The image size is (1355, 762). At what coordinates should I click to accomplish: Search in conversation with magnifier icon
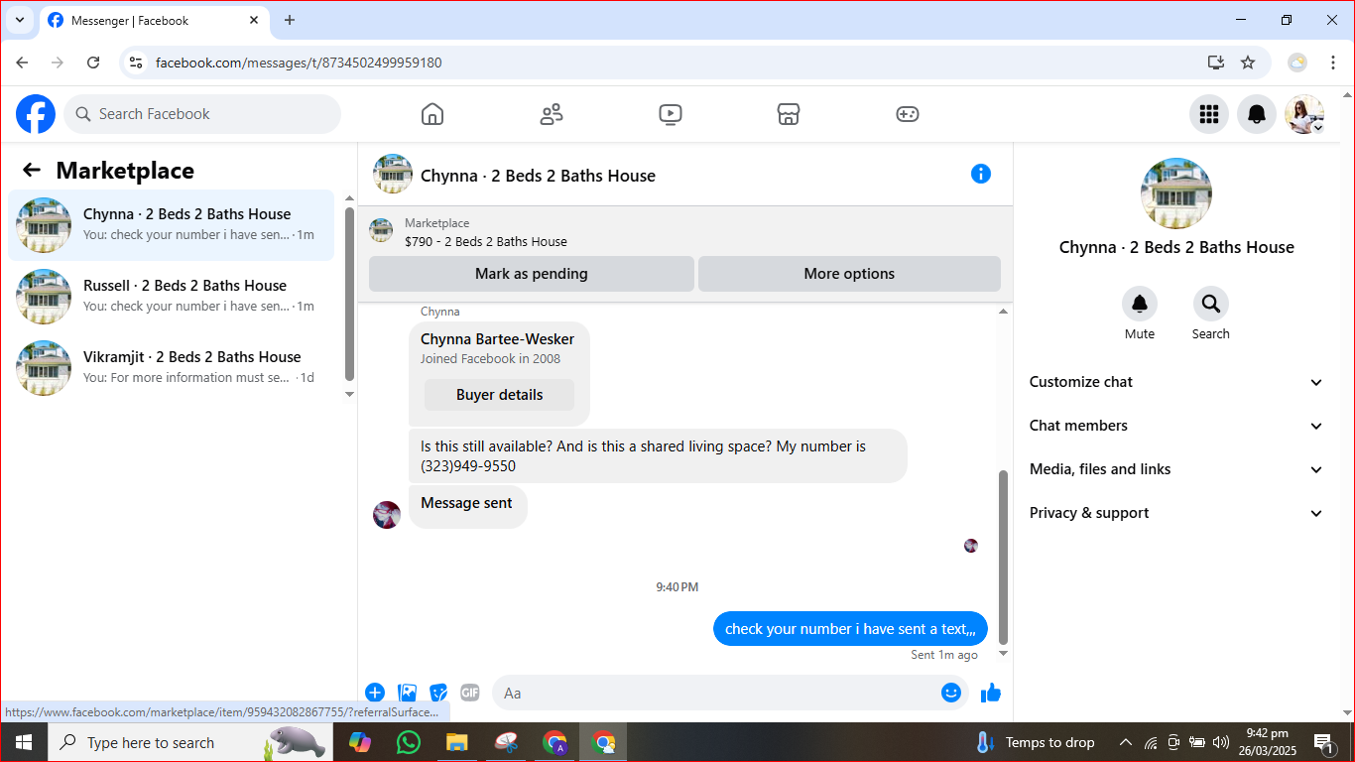tap(1211, 304)
